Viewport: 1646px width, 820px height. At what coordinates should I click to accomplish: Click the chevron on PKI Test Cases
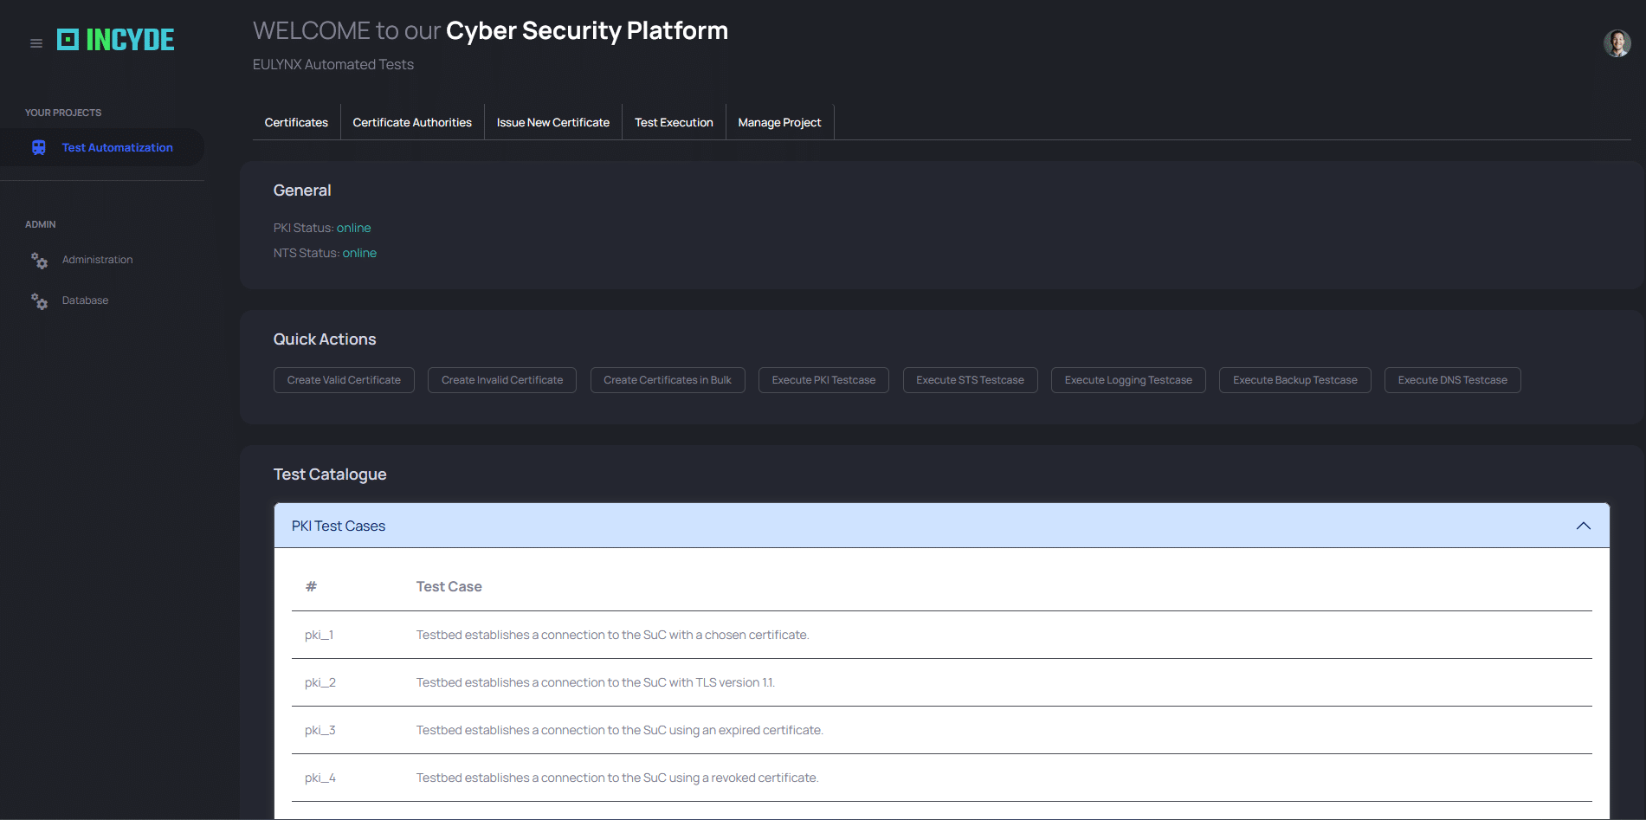pyautogui.click(x=1584, y=526)
